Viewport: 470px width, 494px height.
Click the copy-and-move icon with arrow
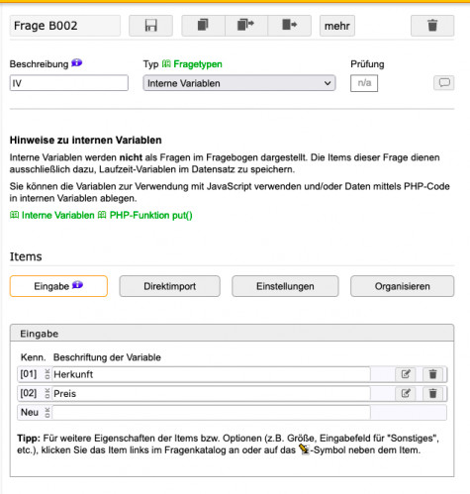(246, 26)
